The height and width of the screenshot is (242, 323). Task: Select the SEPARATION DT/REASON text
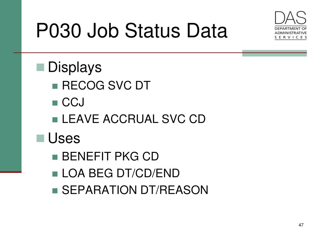pyautogui.click(x=135, y=190)
